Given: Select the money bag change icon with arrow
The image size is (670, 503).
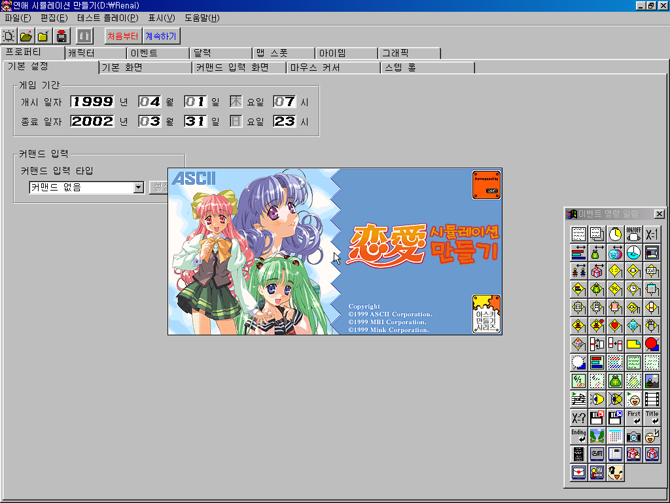Looking at the screenshot, I should (x=597, y=253).
